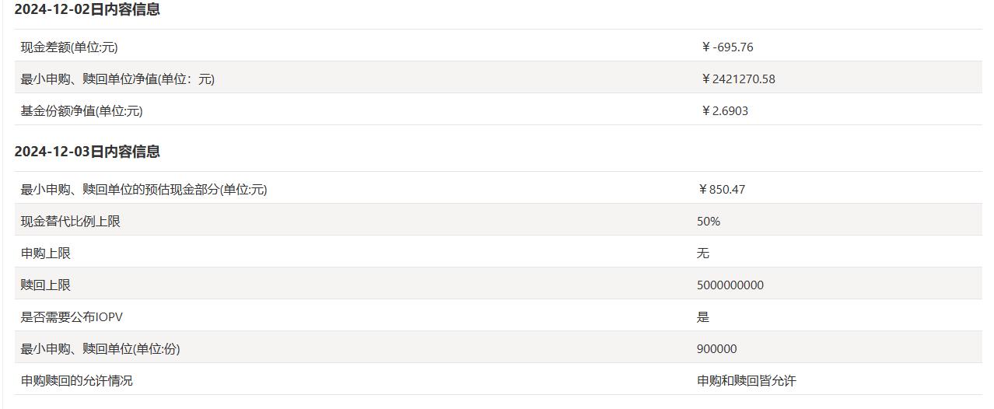Select the 现金差额(单位:元) label

69,47
